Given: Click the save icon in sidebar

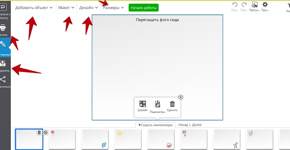Looking at the screenshot, I should (3, 64).
